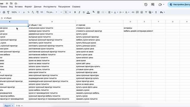Select cell кт общие + гео
Screen dimensions: 190x107
pyautogui.click(x=52, y=25)
